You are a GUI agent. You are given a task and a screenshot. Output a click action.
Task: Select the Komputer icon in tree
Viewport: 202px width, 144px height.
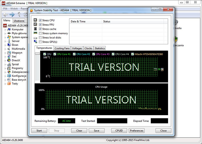click(9, 29)
